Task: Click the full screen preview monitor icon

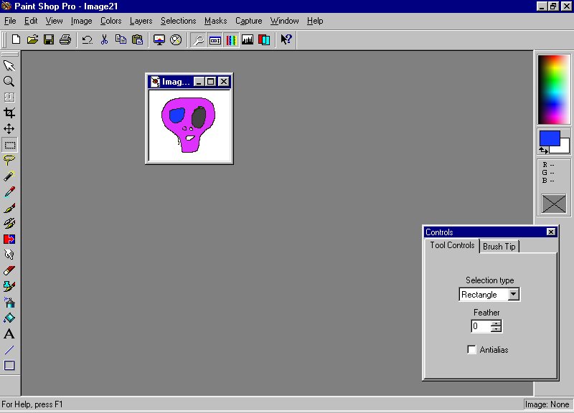Action: pyautogui.click(x=159, y=39)
